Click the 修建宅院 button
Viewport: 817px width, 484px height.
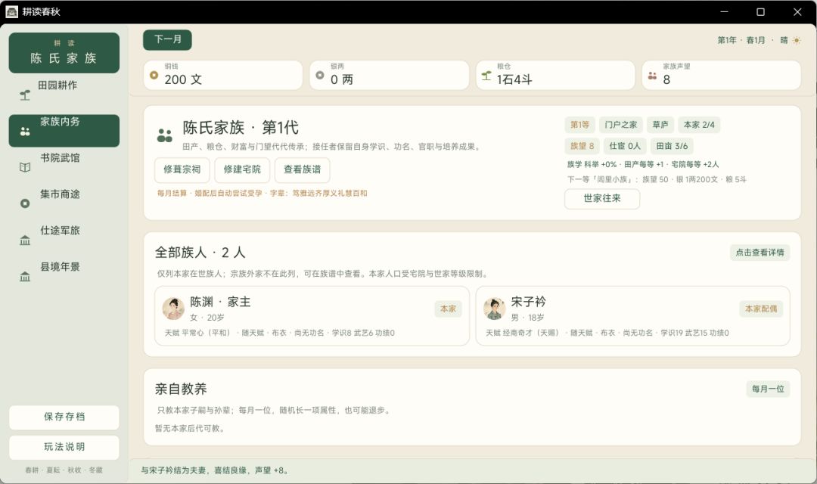242,170
